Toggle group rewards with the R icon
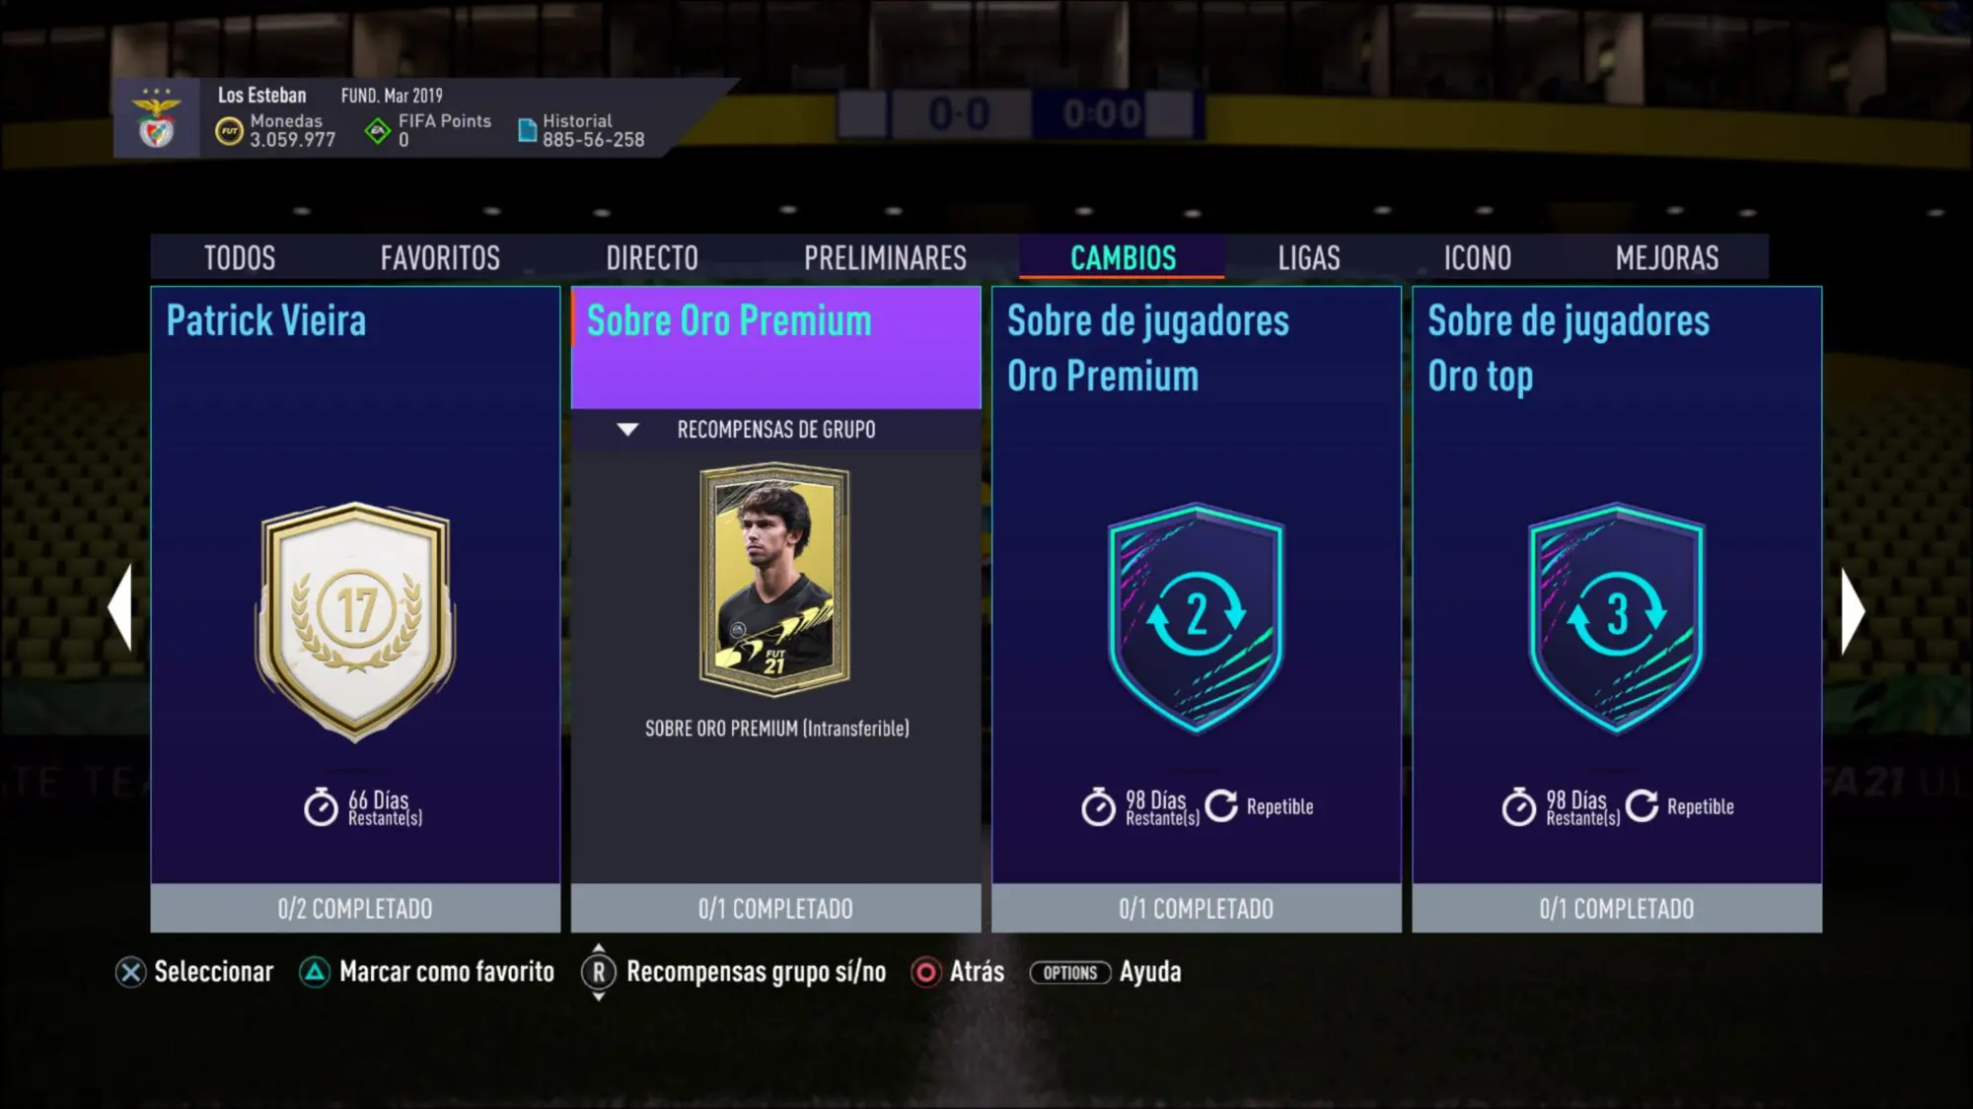1973x1109 pixels. tap(599, 973)
